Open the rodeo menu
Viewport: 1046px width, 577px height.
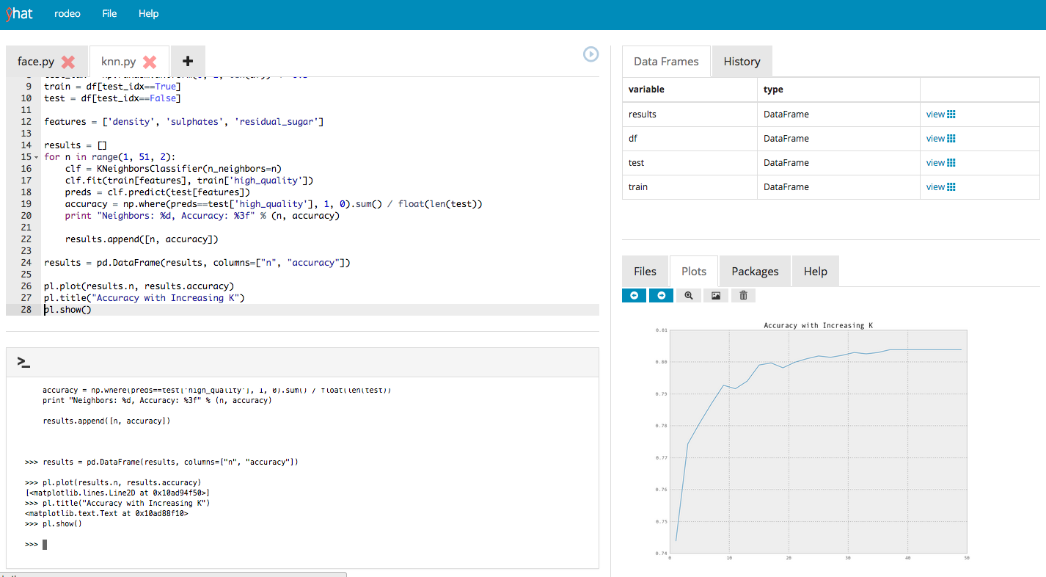pyautogui.click(x=67, y=13)
